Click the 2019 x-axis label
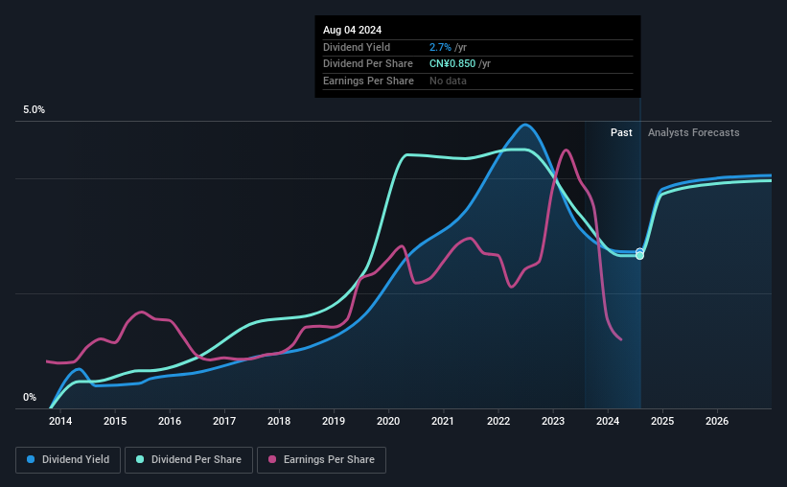 tap(334, 421)
